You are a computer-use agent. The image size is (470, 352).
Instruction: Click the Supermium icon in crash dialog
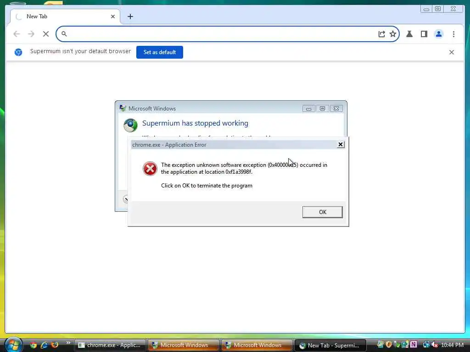pyautogui.click(x=130, y=125)
